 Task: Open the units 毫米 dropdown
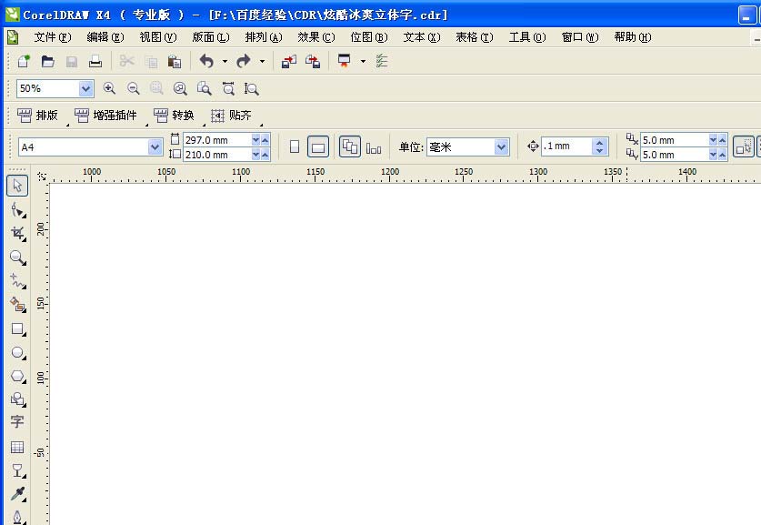pos(501,146)
